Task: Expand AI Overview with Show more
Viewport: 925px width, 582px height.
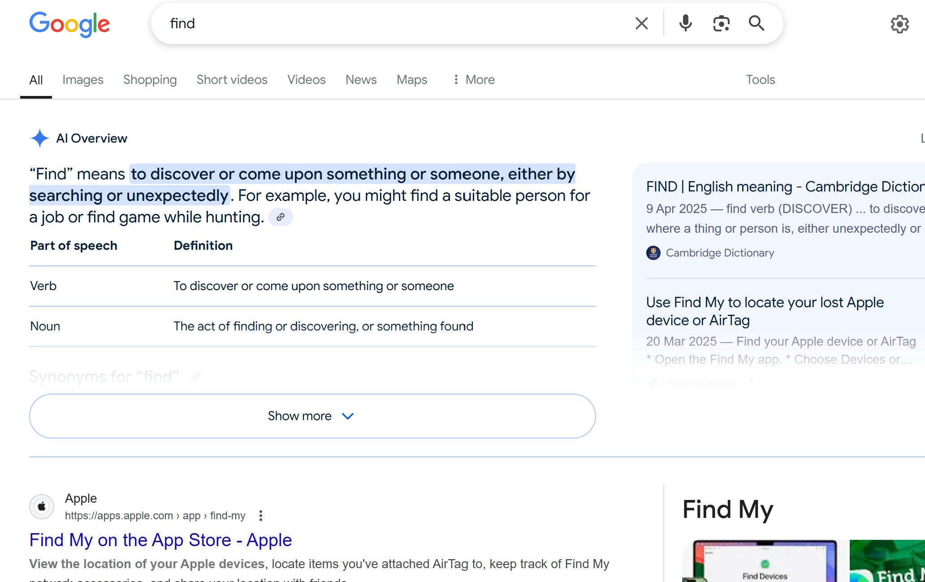Action: click(x=312, y=416)
